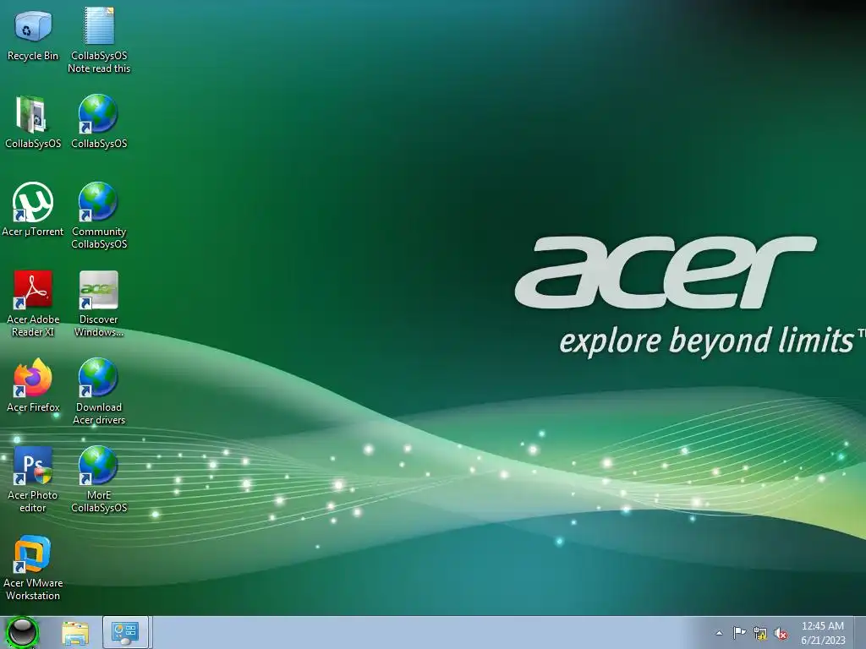Select the CollabSysOS folder with green binders

coord(33,122)
